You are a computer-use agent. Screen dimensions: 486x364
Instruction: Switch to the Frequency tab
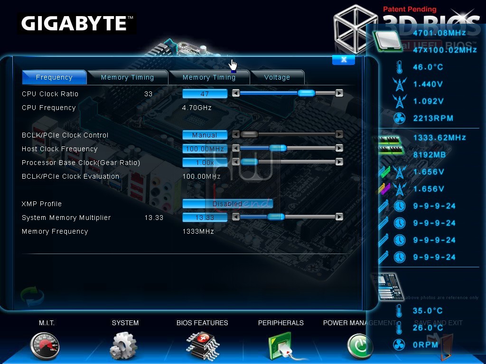54,77
